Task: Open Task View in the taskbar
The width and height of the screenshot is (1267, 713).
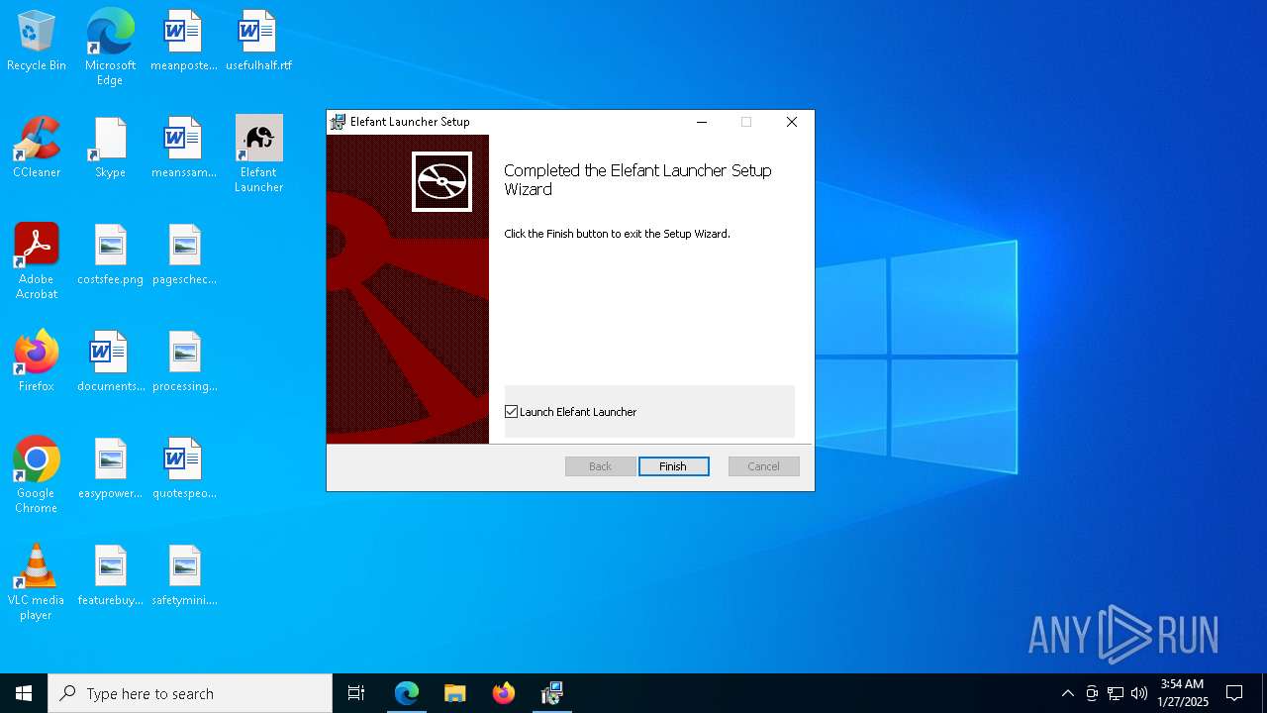Action: tap(356, 693)
